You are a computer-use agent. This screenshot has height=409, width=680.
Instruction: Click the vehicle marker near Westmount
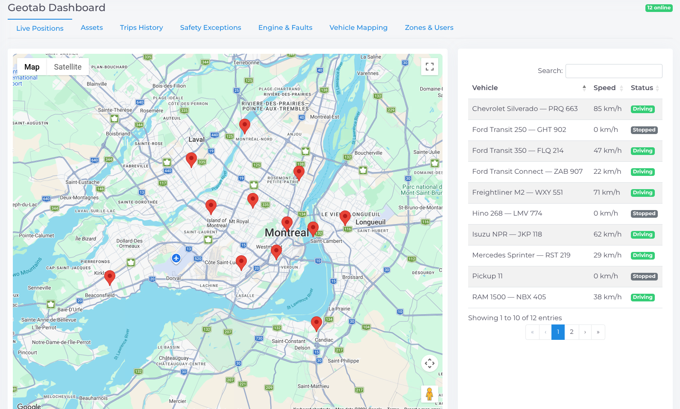pos(276,252)
